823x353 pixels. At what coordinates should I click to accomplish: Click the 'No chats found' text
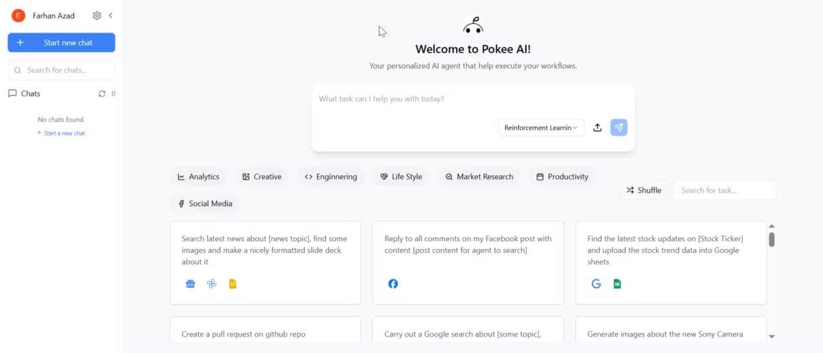point(60,119)
